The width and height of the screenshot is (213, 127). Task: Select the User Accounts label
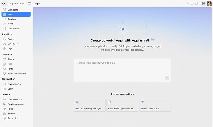coord(15,99)
